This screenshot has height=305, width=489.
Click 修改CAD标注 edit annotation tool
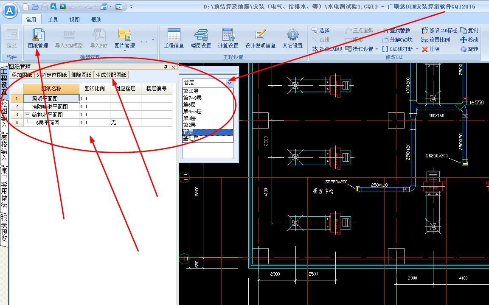tap(439, 30)
